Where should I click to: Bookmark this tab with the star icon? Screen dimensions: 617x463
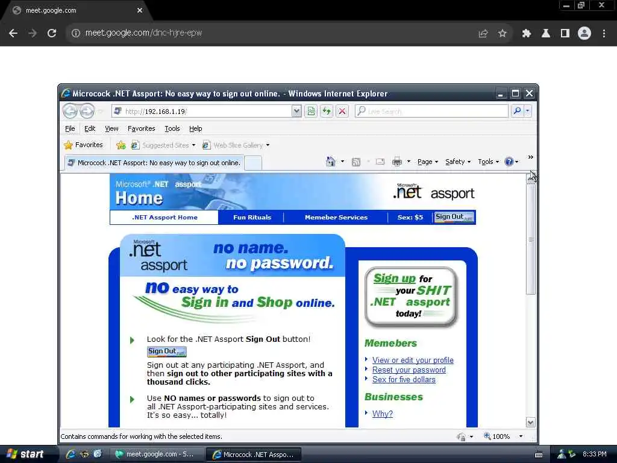pyautogui.click(x=502, y=34)
